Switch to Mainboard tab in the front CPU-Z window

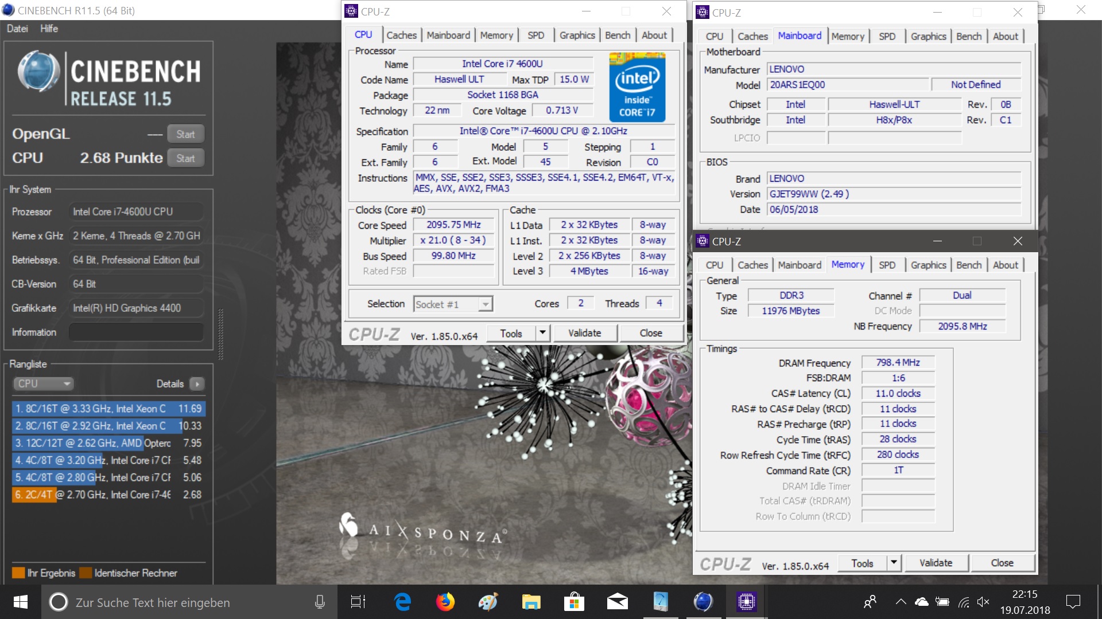[x=448, y=35]
